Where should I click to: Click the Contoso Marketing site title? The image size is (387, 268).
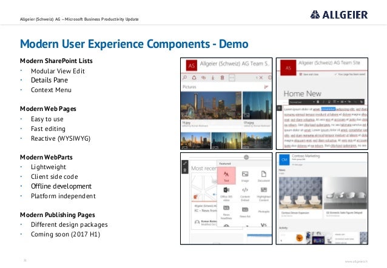click(306, 156)
